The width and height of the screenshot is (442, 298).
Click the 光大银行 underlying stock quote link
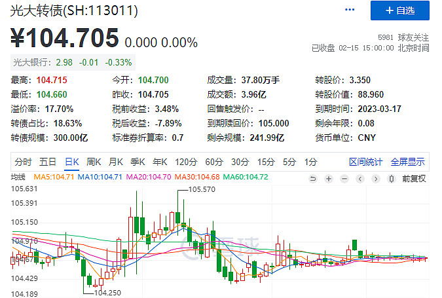coord(73,62)
